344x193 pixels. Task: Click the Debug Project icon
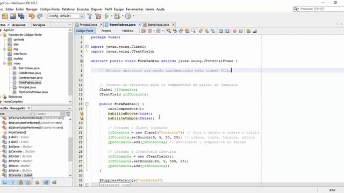(117, 16)
